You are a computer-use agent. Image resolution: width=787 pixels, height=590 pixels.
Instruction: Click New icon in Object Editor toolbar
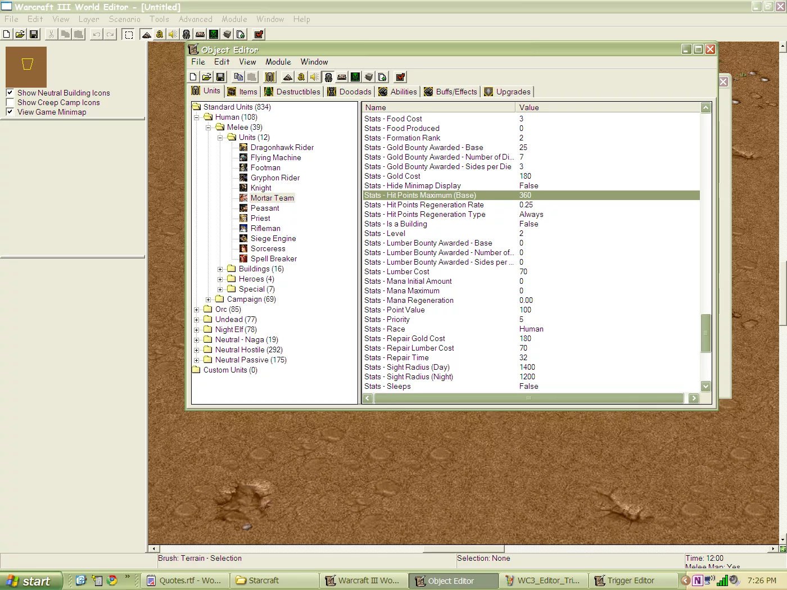coord(193,77)
